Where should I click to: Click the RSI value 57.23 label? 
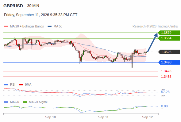165,92
